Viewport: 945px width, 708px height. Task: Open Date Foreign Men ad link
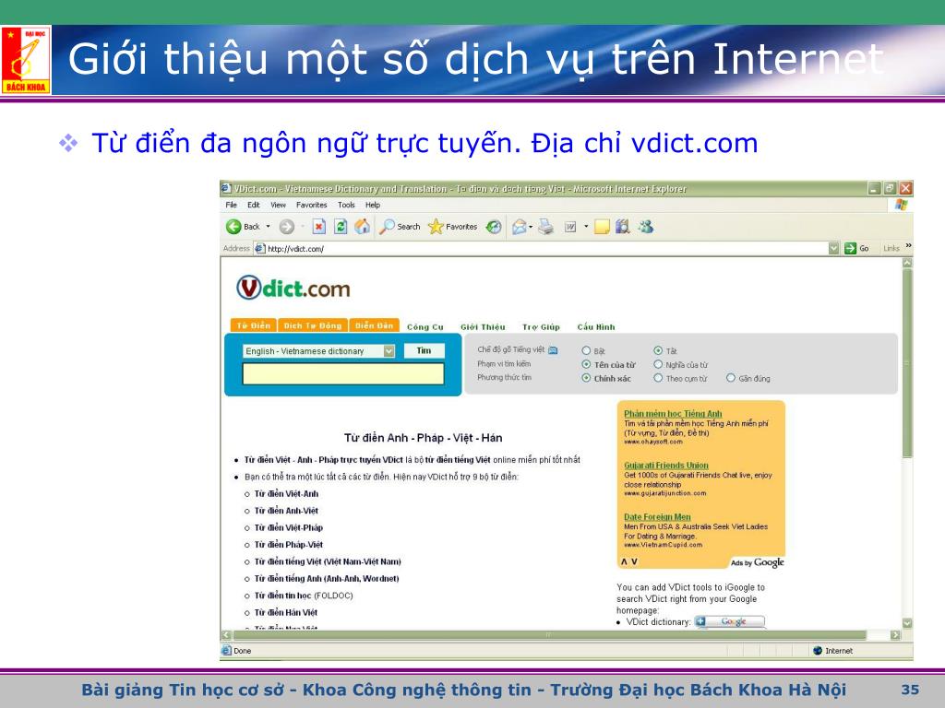coord(657,517)
